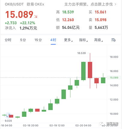This screenshot has height=129, width=122.
Task: Click the 10.000 price axis label
Action: click(x=114, y=114)
